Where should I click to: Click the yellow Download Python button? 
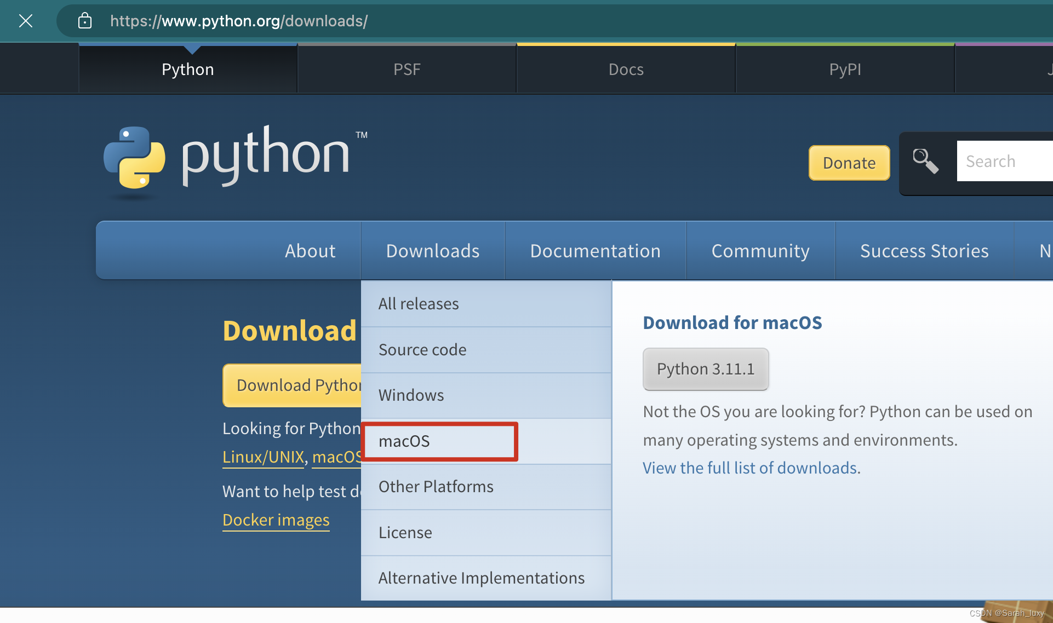(292, 385)
